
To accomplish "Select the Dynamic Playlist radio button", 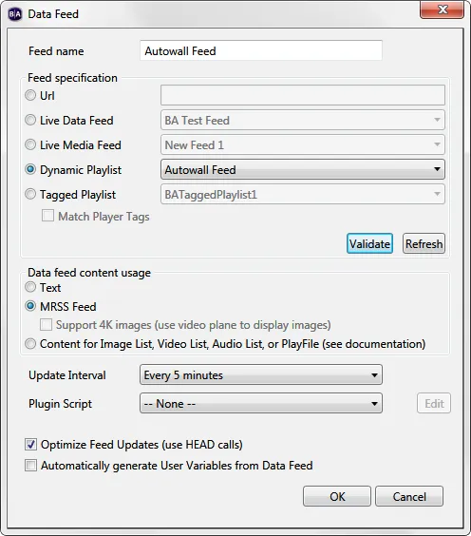I will (x=30, y=169).
